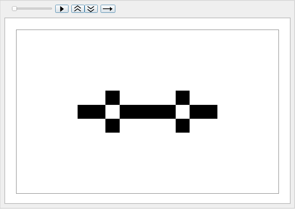Click the leftmost black cell of the pattern
The image size is (295, 209).
85,112
